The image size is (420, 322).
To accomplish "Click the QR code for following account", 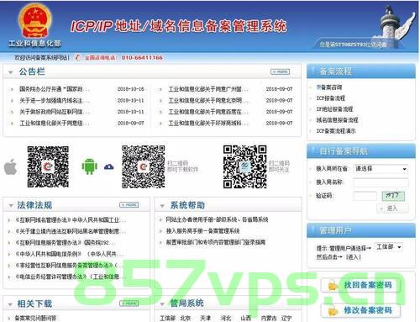I will click(245, 166).
